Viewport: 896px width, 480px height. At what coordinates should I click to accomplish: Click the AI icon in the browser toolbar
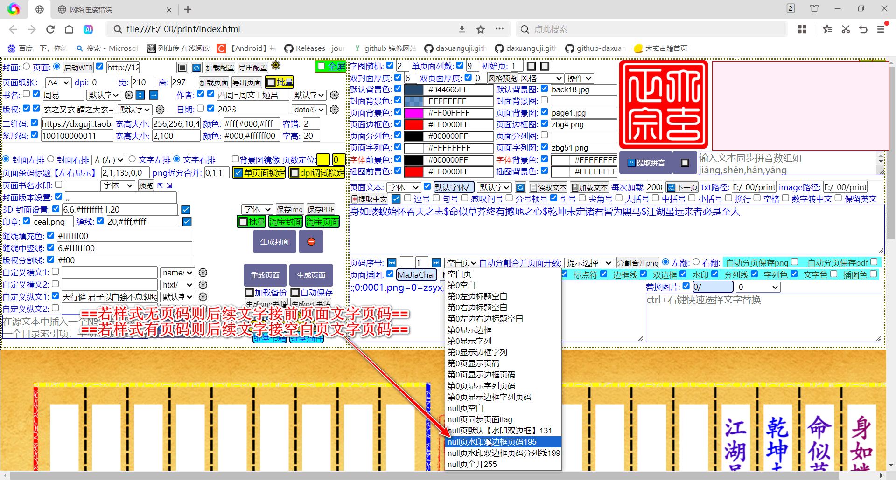(x=89, y=29)
